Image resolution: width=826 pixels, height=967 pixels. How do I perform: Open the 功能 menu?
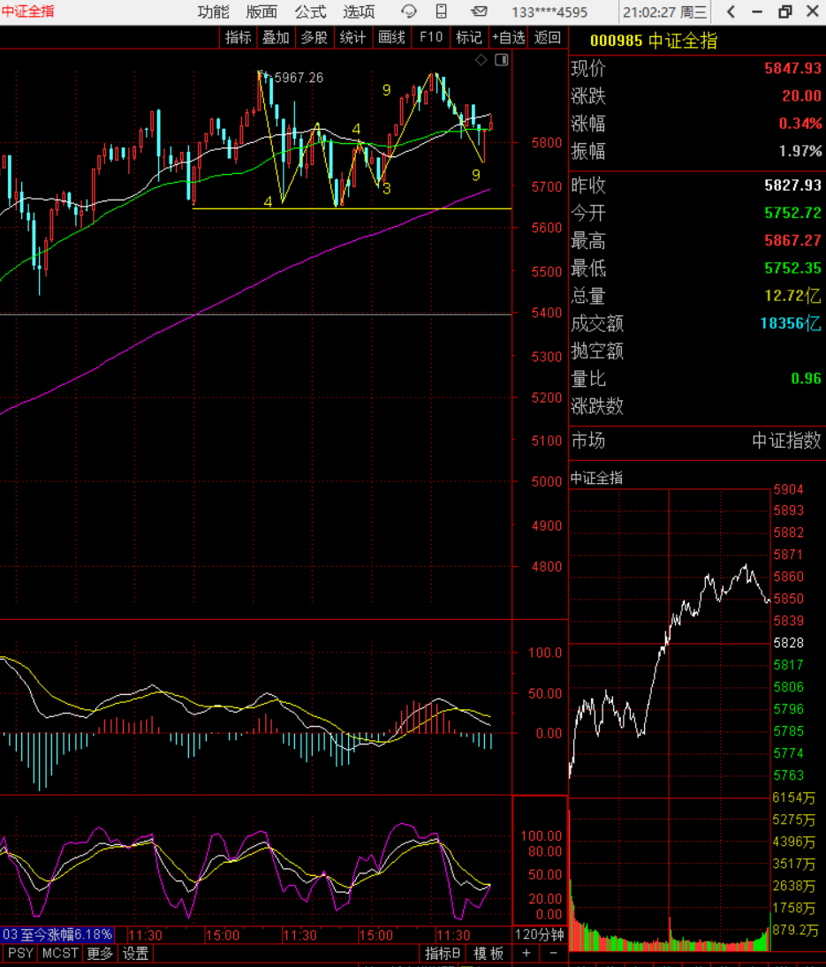[213, 11]
